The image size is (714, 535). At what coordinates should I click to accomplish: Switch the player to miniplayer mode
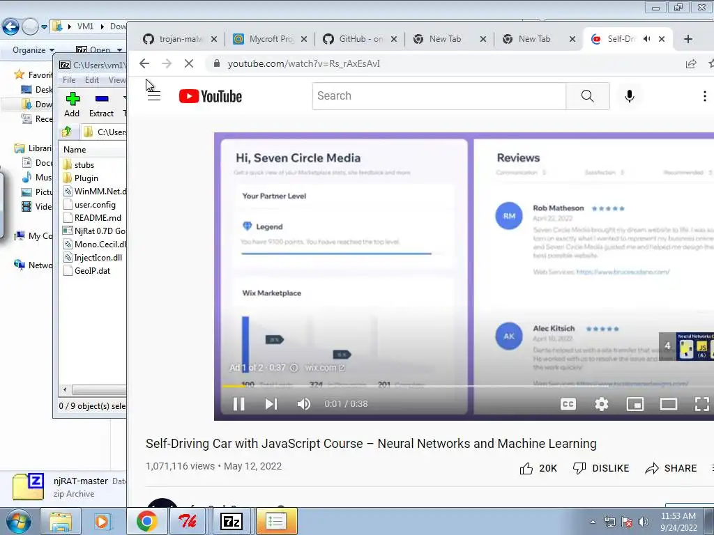[x=635, y=404]
